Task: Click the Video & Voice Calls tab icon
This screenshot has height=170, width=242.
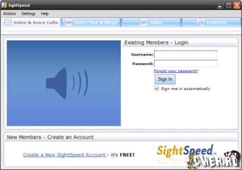Action: click(x=8, y=22)
